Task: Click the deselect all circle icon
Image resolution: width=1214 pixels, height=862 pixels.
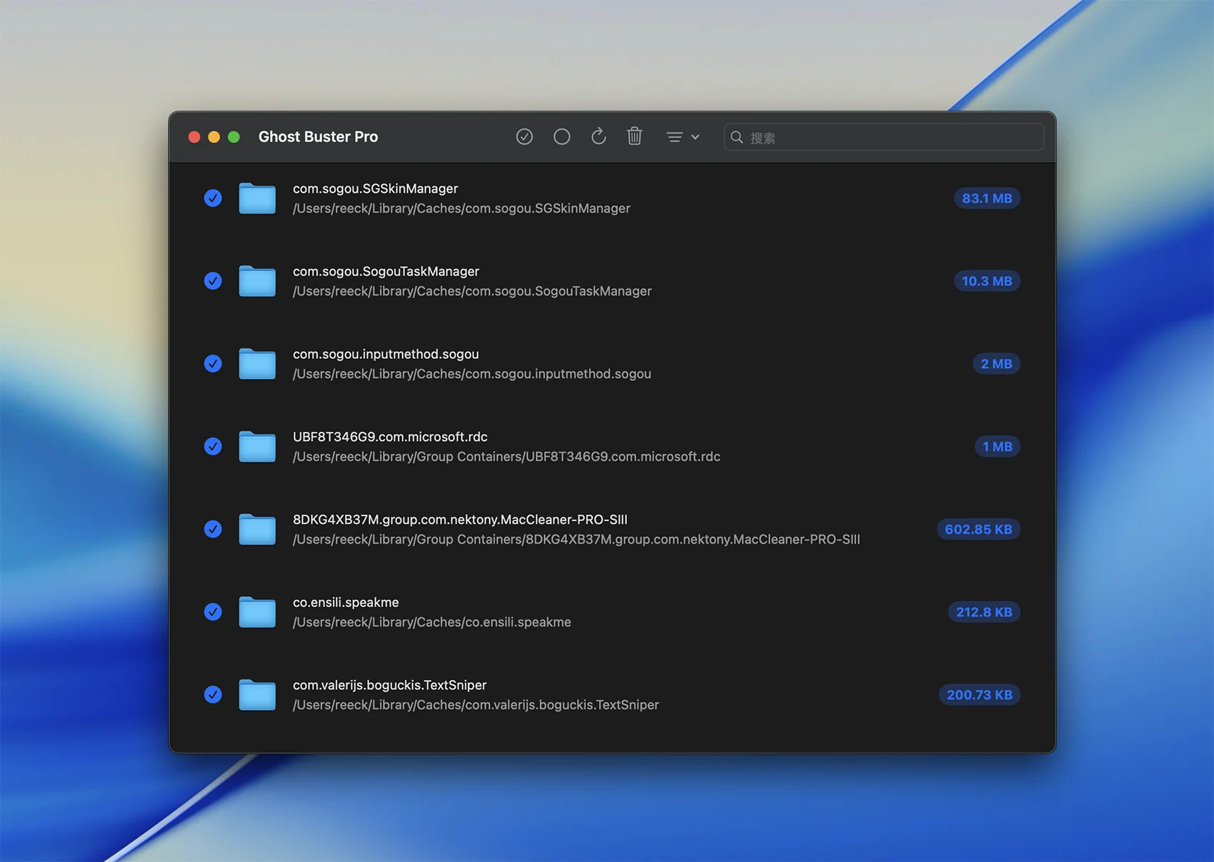Action: (562, 136)
